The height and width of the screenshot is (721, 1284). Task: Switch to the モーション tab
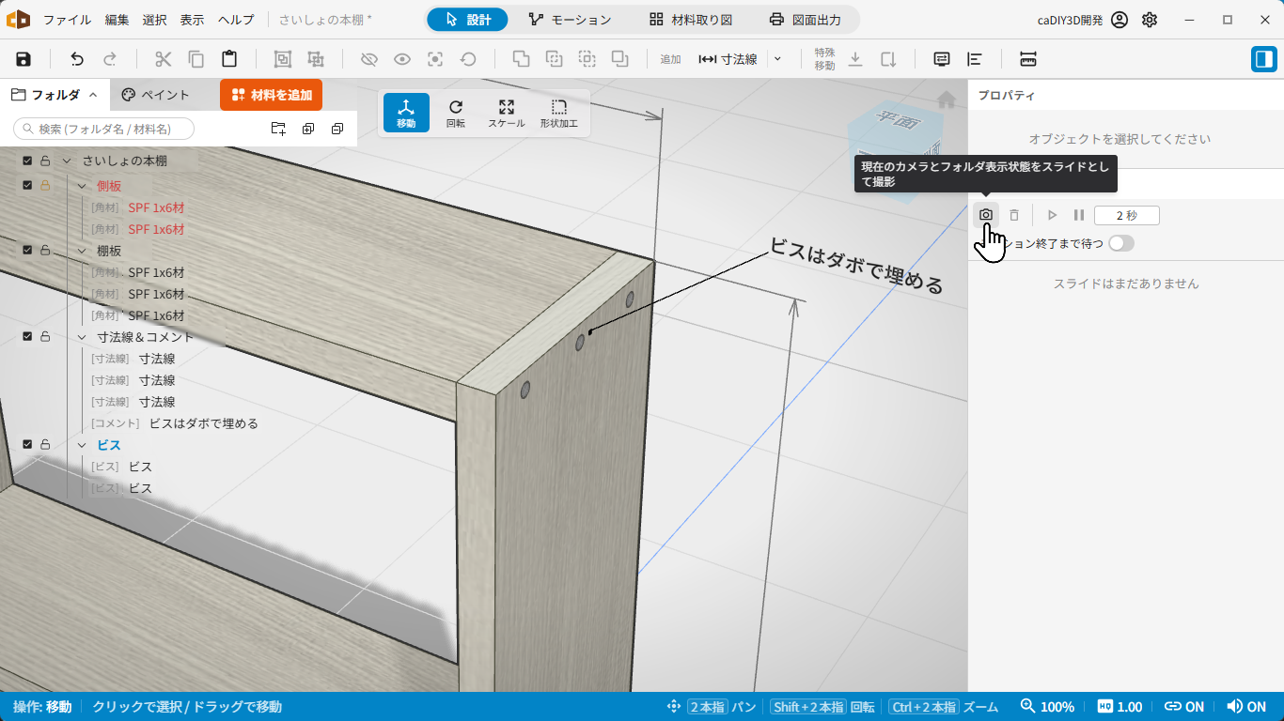pyautogui.click(x=570, y=20)
